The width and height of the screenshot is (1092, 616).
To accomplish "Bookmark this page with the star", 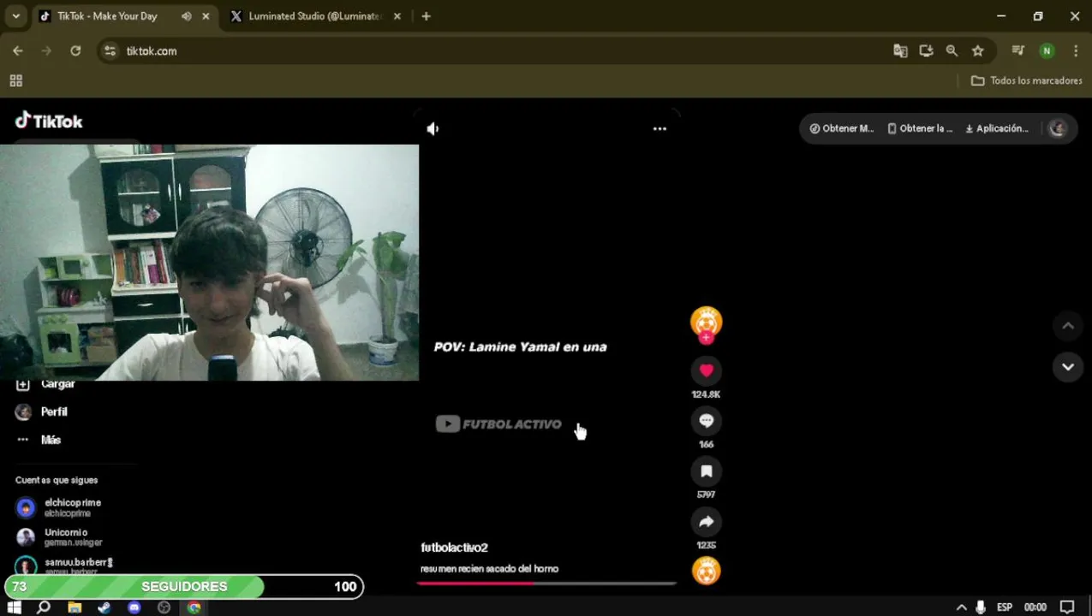I will tap(977, 51).
